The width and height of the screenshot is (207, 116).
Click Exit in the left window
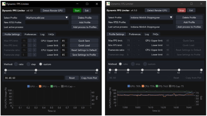click(87, 11)
